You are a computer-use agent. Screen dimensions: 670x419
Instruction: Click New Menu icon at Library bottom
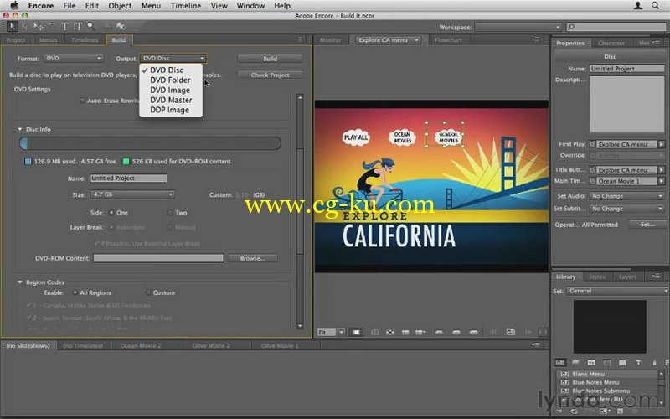click(x=605, y=411)
